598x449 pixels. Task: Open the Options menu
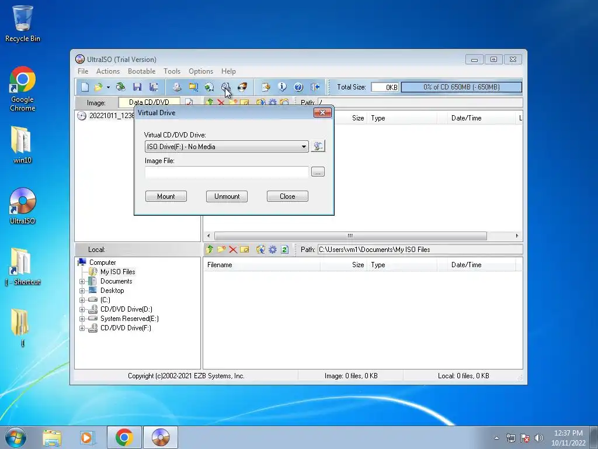[x=201, y=71]
